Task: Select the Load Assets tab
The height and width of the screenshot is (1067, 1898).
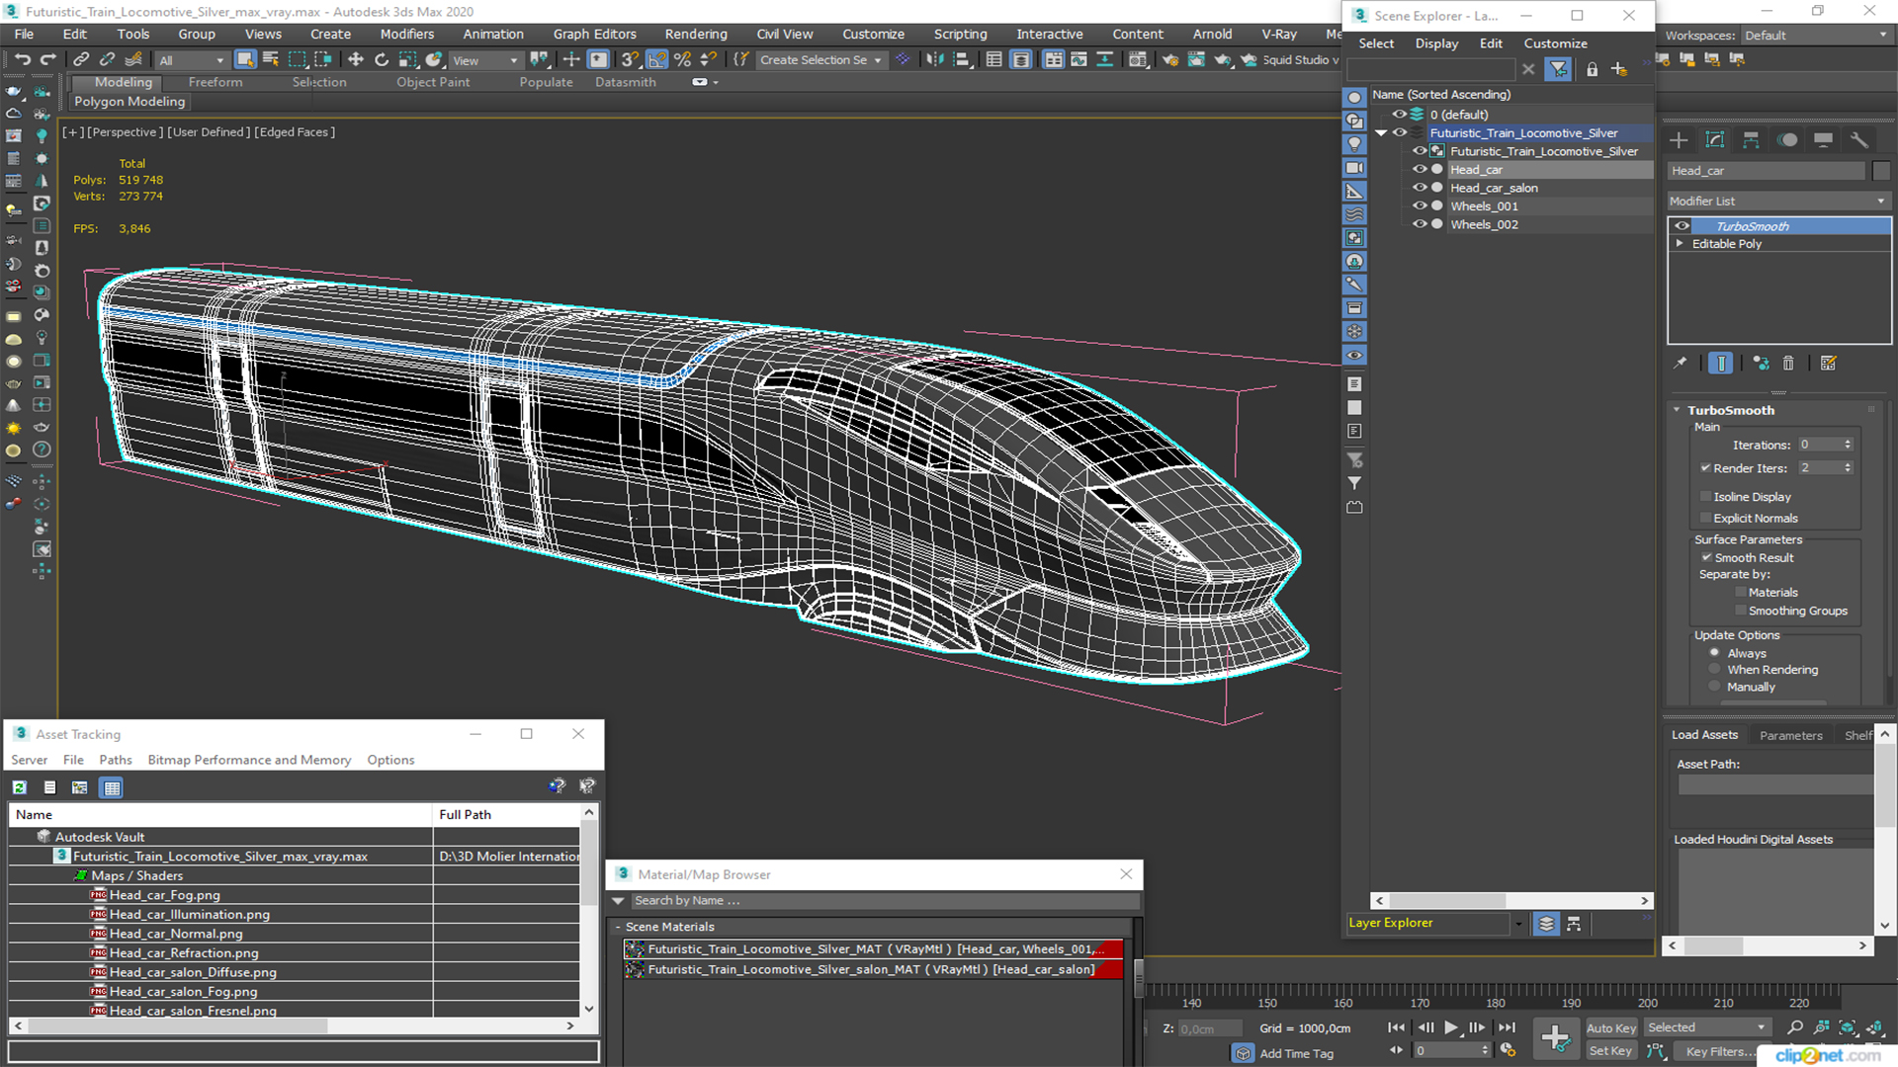Action: point(1704,735)
